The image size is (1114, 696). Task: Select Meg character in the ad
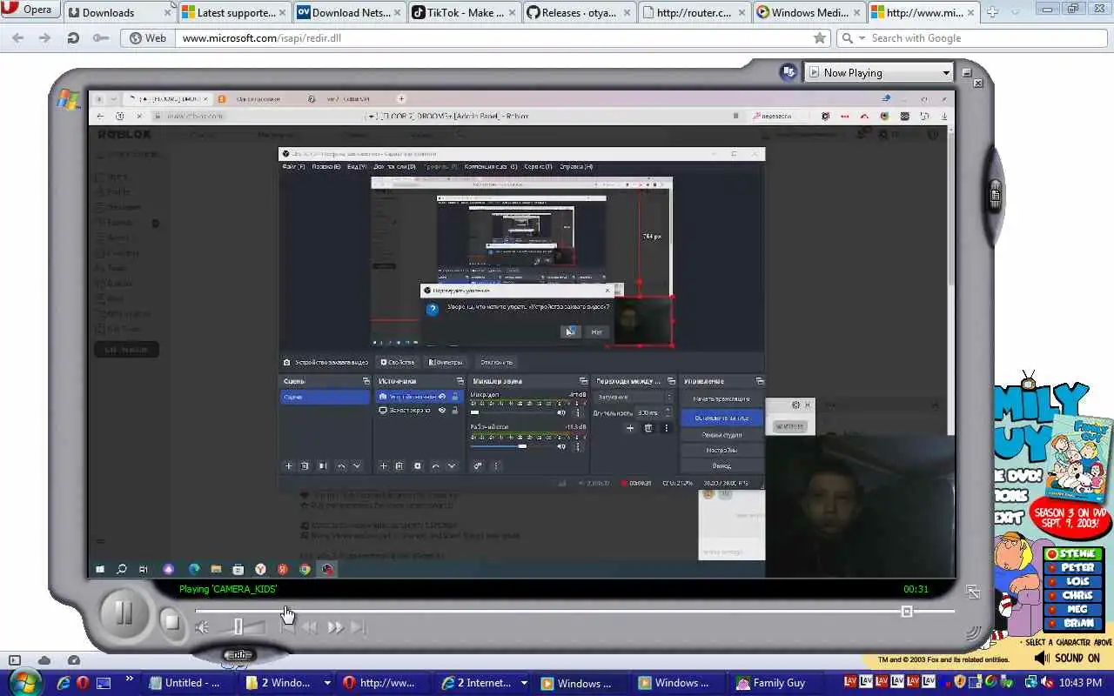(x=1074, y=609)
